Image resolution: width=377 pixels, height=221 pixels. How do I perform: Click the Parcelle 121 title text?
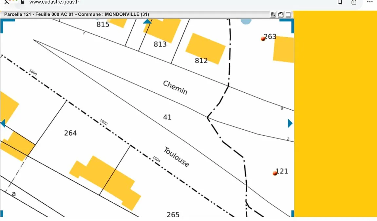coord(77,14)
